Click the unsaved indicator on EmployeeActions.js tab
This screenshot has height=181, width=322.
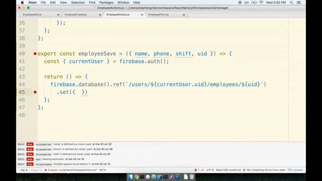[142, 15]
